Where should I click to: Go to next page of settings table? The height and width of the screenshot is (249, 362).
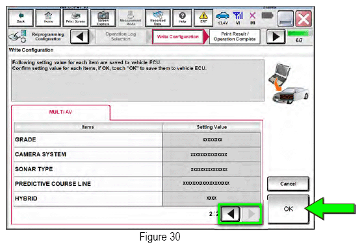coord(251,214)
